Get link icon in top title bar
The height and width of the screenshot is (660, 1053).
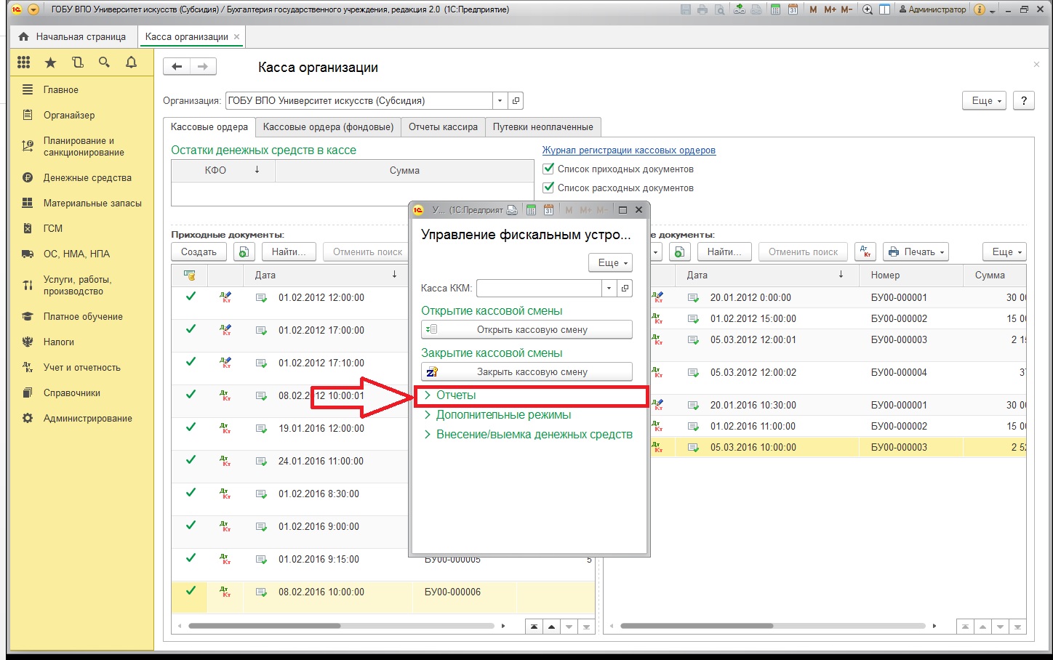pos(739,9)
